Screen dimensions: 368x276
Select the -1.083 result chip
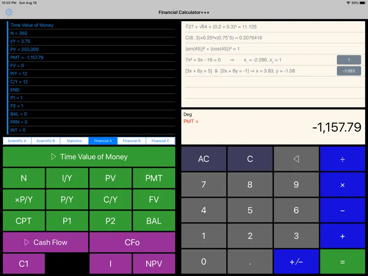pos(349,71)
